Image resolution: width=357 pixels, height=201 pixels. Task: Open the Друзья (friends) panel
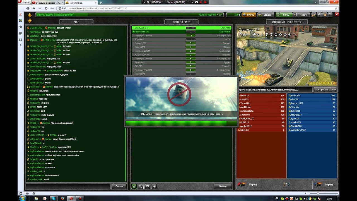coord(265,15)
